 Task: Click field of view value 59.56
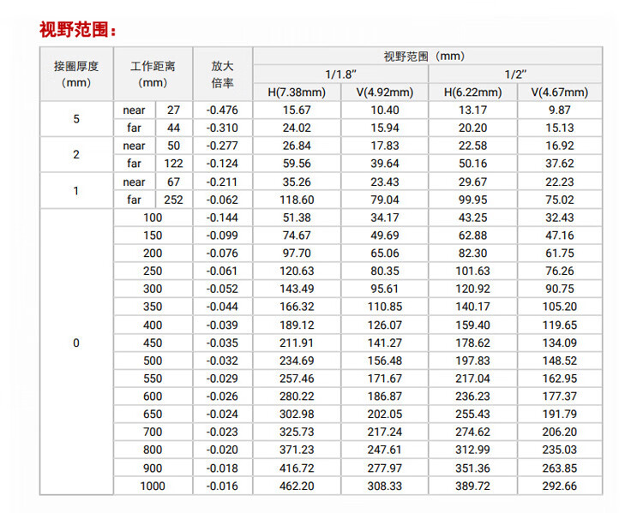(297, 164)
